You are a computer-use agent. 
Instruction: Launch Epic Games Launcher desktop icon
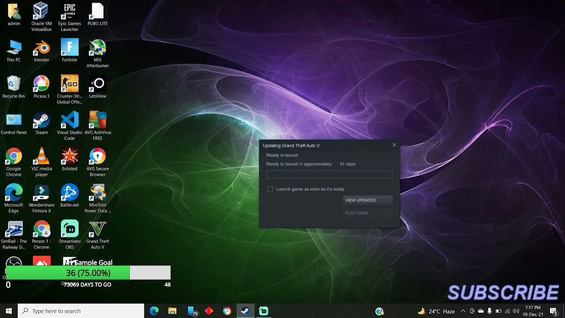point(69,17)
